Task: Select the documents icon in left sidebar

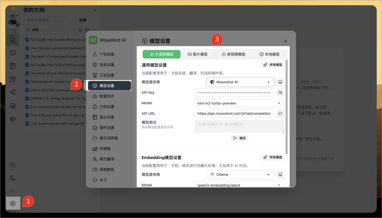Action: click(13, 40)
